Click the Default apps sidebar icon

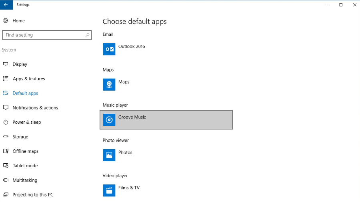(x=6, y=93)
